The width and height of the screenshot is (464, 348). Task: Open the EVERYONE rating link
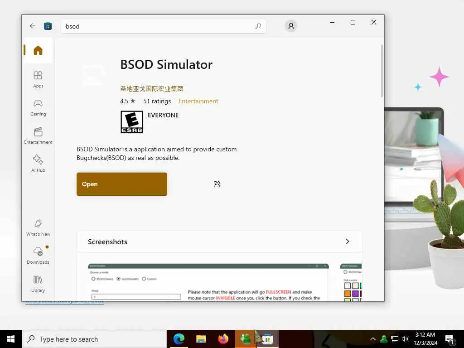(163, 115)
